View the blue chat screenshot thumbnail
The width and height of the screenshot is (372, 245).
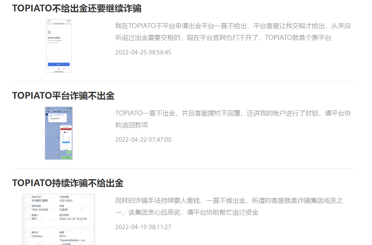(x=59, y=133)
